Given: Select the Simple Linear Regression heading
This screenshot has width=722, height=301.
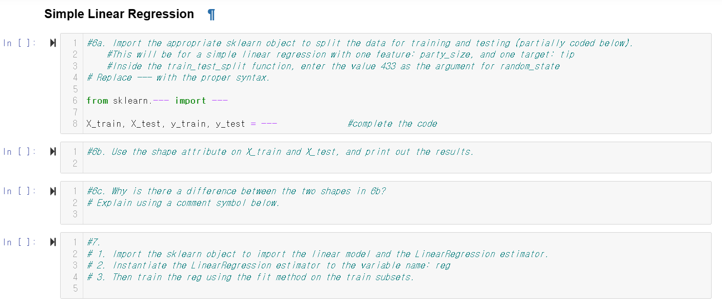Looking at the screenshot, I should pos(119,14).
